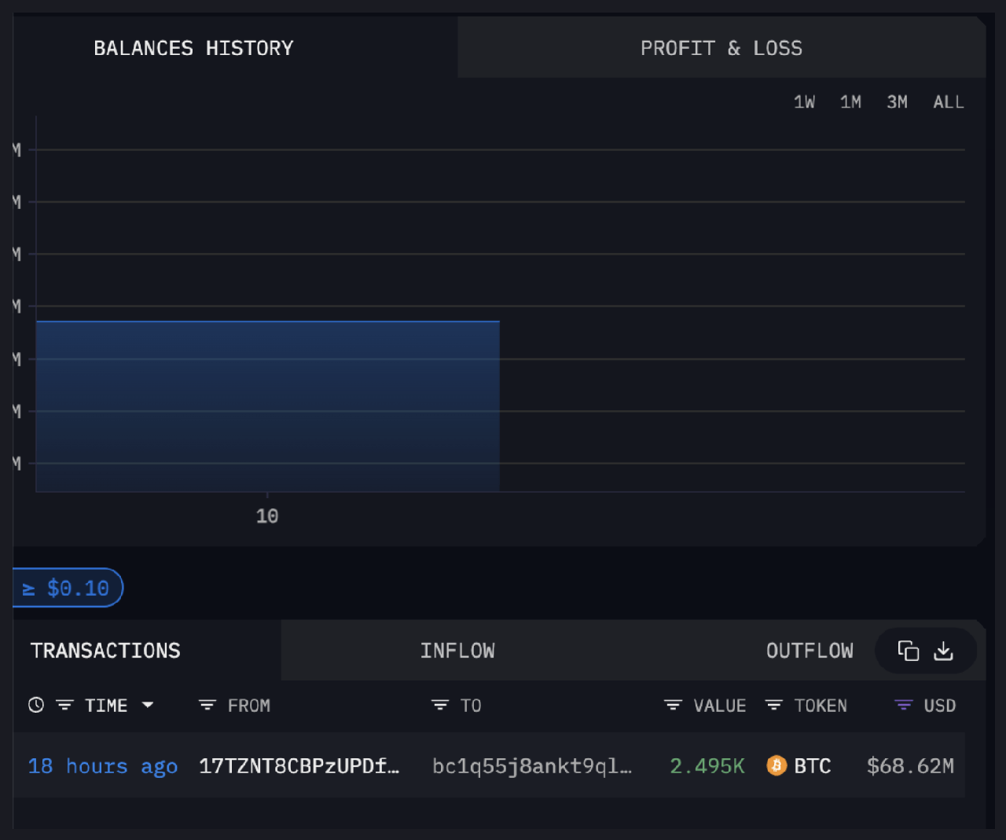The image size is (1006, 840).
Task: Copy transactions with the copy icon
Action: 909,651
